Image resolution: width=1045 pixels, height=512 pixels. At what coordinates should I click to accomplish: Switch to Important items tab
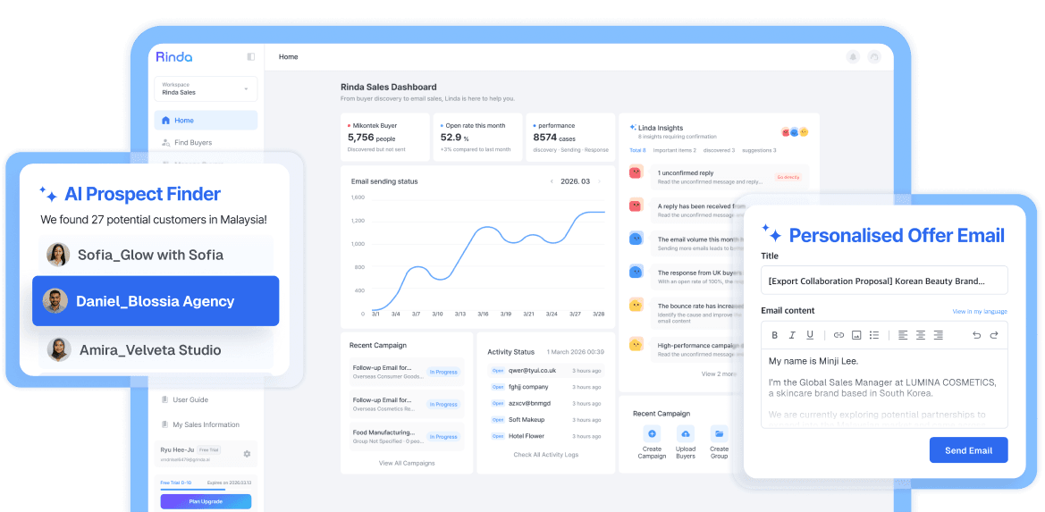[672, 150]
